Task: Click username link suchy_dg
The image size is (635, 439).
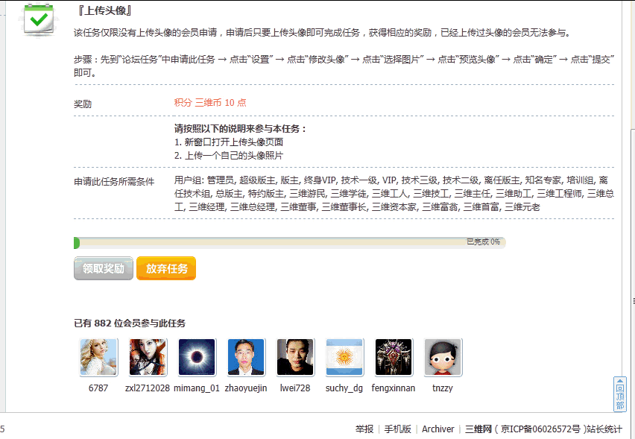Action: click(344, 388)
